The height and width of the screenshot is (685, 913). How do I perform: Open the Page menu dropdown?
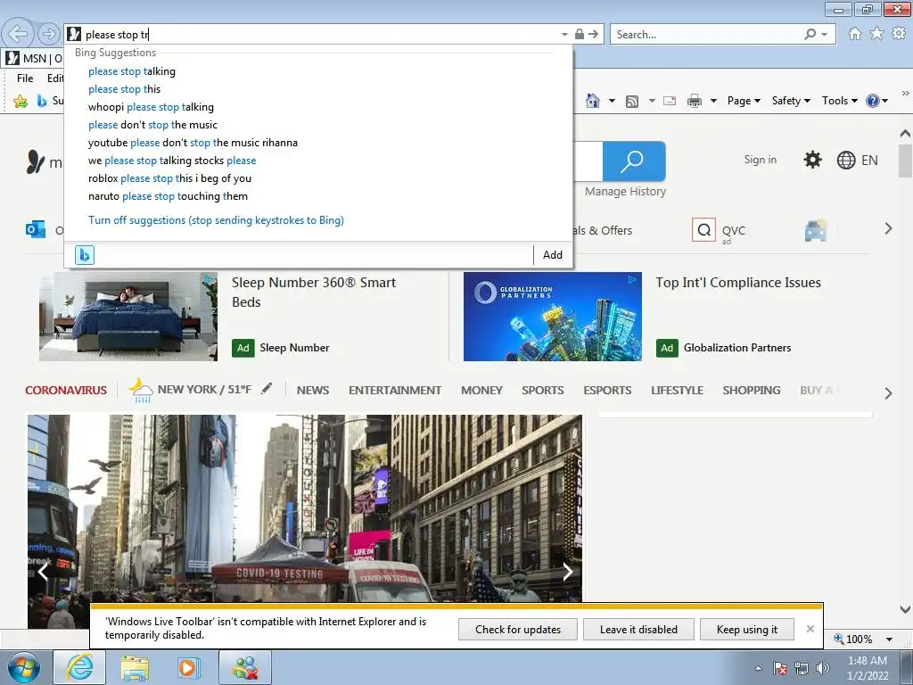coord(744,101)
